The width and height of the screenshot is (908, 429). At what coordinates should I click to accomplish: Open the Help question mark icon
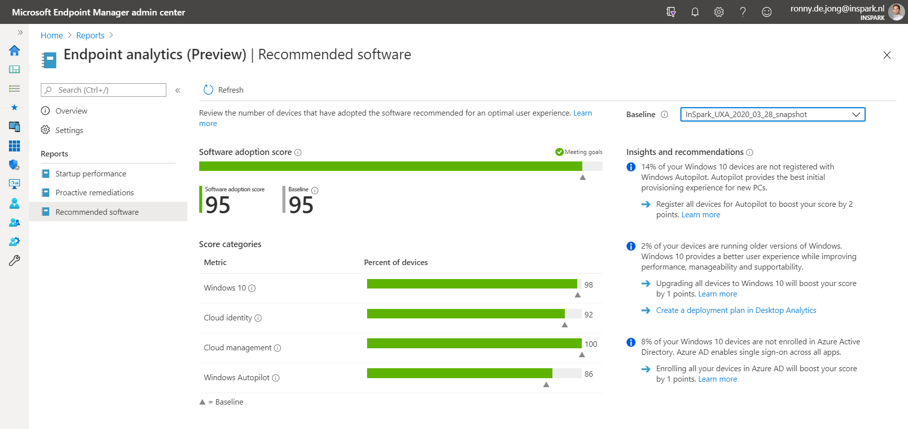(x=743, y=12)
